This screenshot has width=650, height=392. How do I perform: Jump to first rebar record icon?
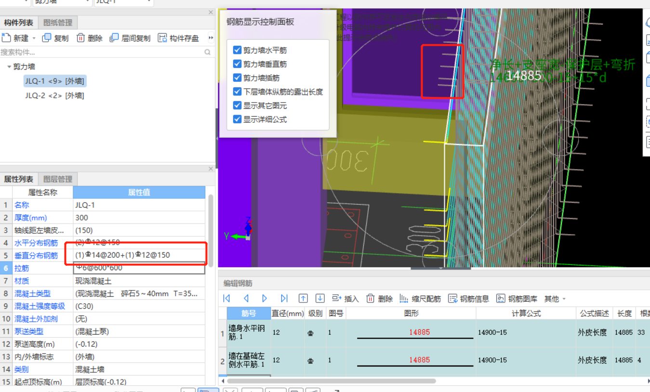point(227,299)
